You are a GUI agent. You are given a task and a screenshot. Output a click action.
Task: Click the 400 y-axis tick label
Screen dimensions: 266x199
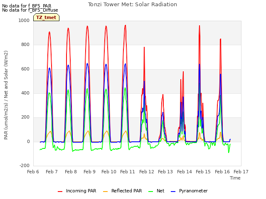coord(25,93)
